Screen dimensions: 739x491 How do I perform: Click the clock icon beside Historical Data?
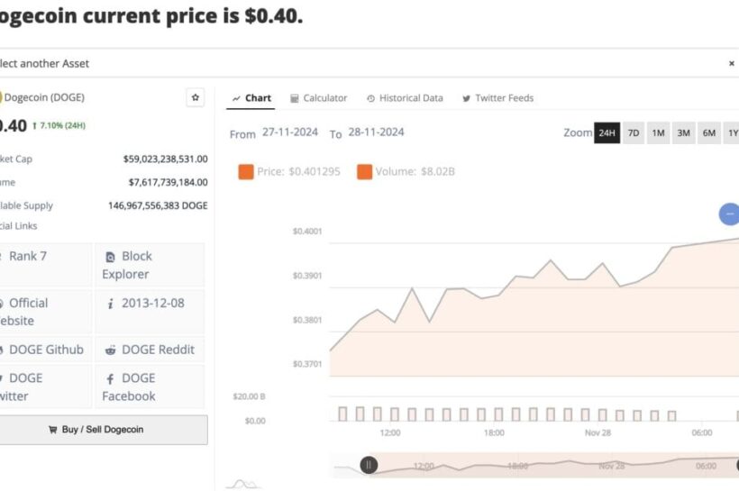371,98
